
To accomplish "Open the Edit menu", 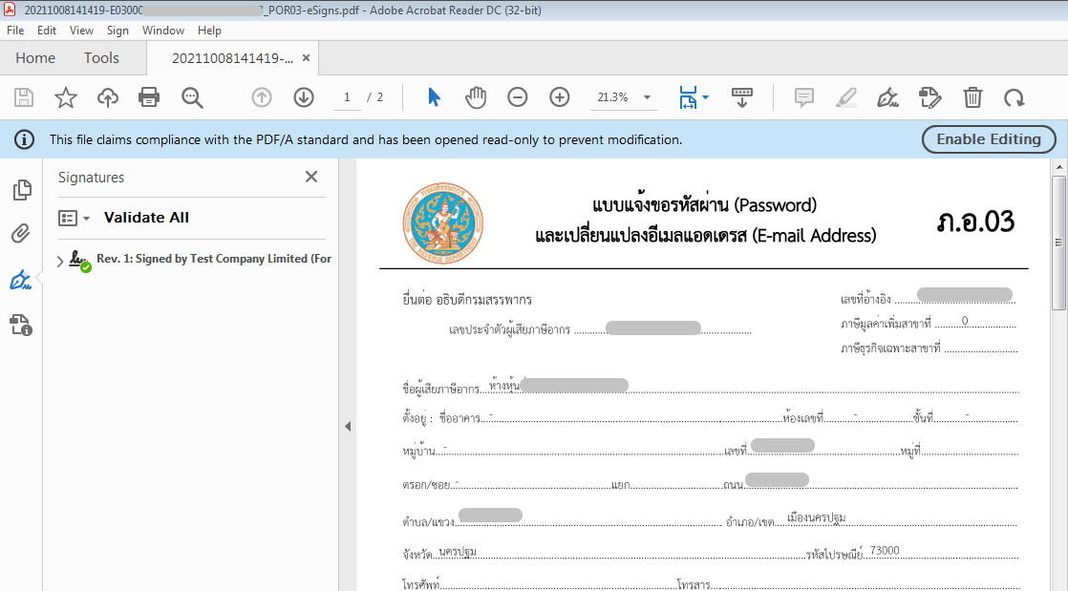I will [x=46, y=31].
